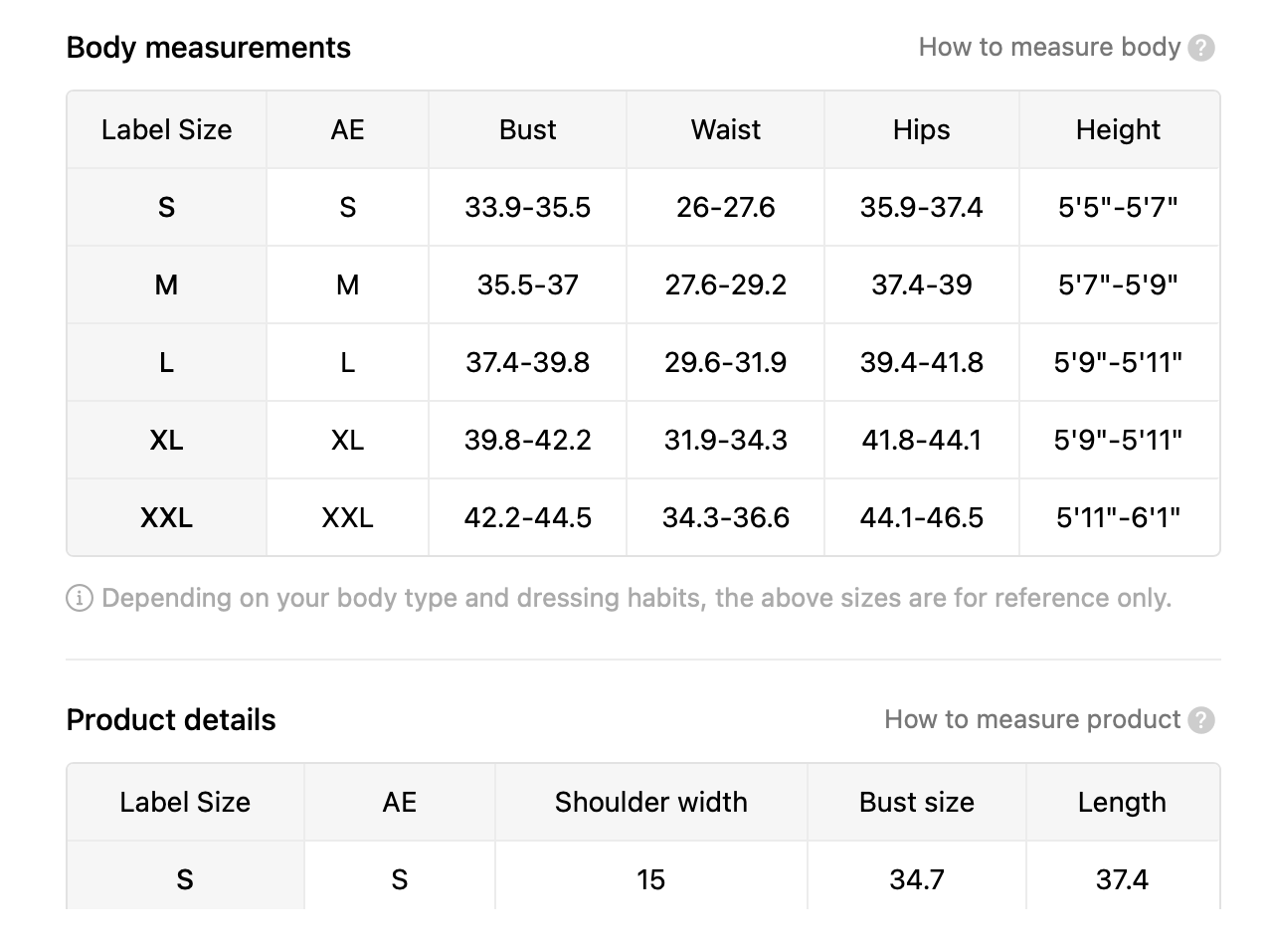Click the S height value 5'5"-5'7"
The height and width of the screenshot is (945, 1269).
[1119, 208]
